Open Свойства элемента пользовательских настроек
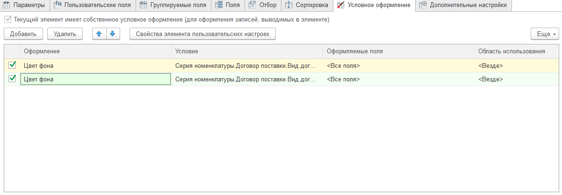The height and width of the screenshot is (195, 562). [202, 34]
